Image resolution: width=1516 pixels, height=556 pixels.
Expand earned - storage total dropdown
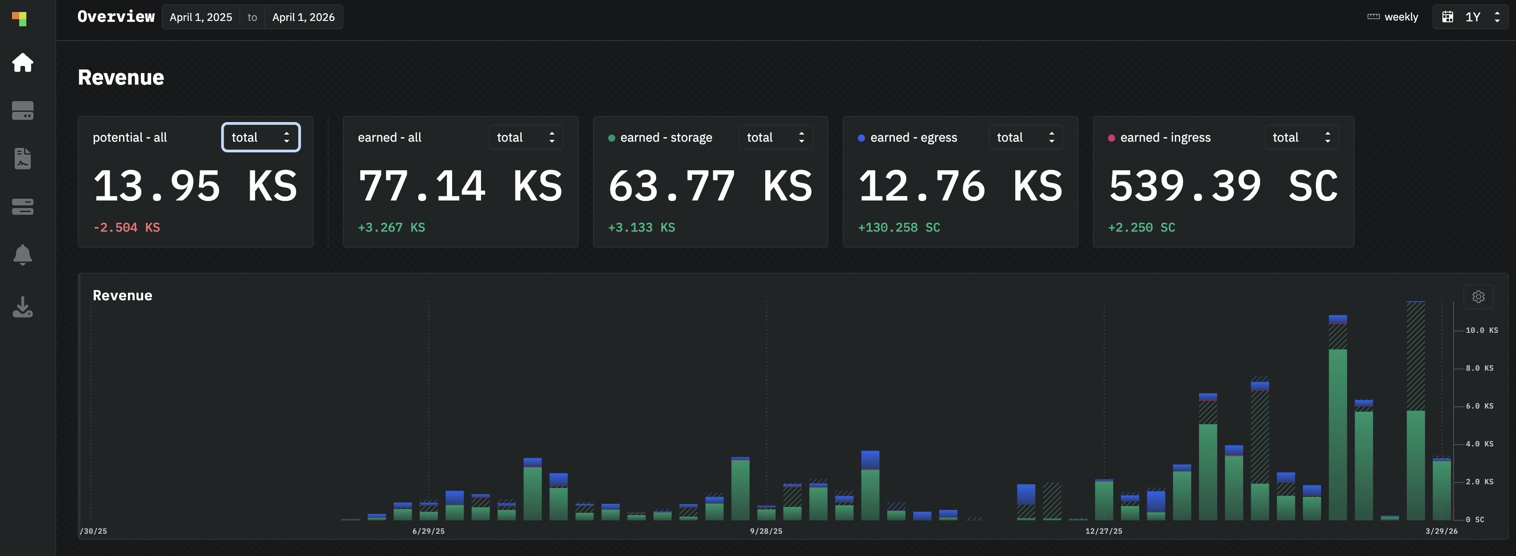click(775, 137)
